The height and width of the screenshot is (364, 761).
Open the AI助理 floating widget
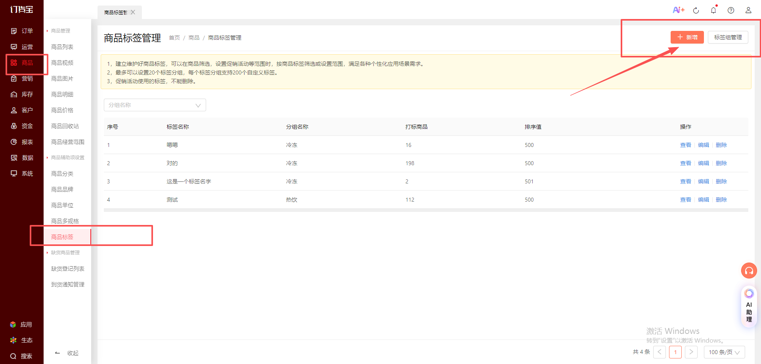[749, 307]
